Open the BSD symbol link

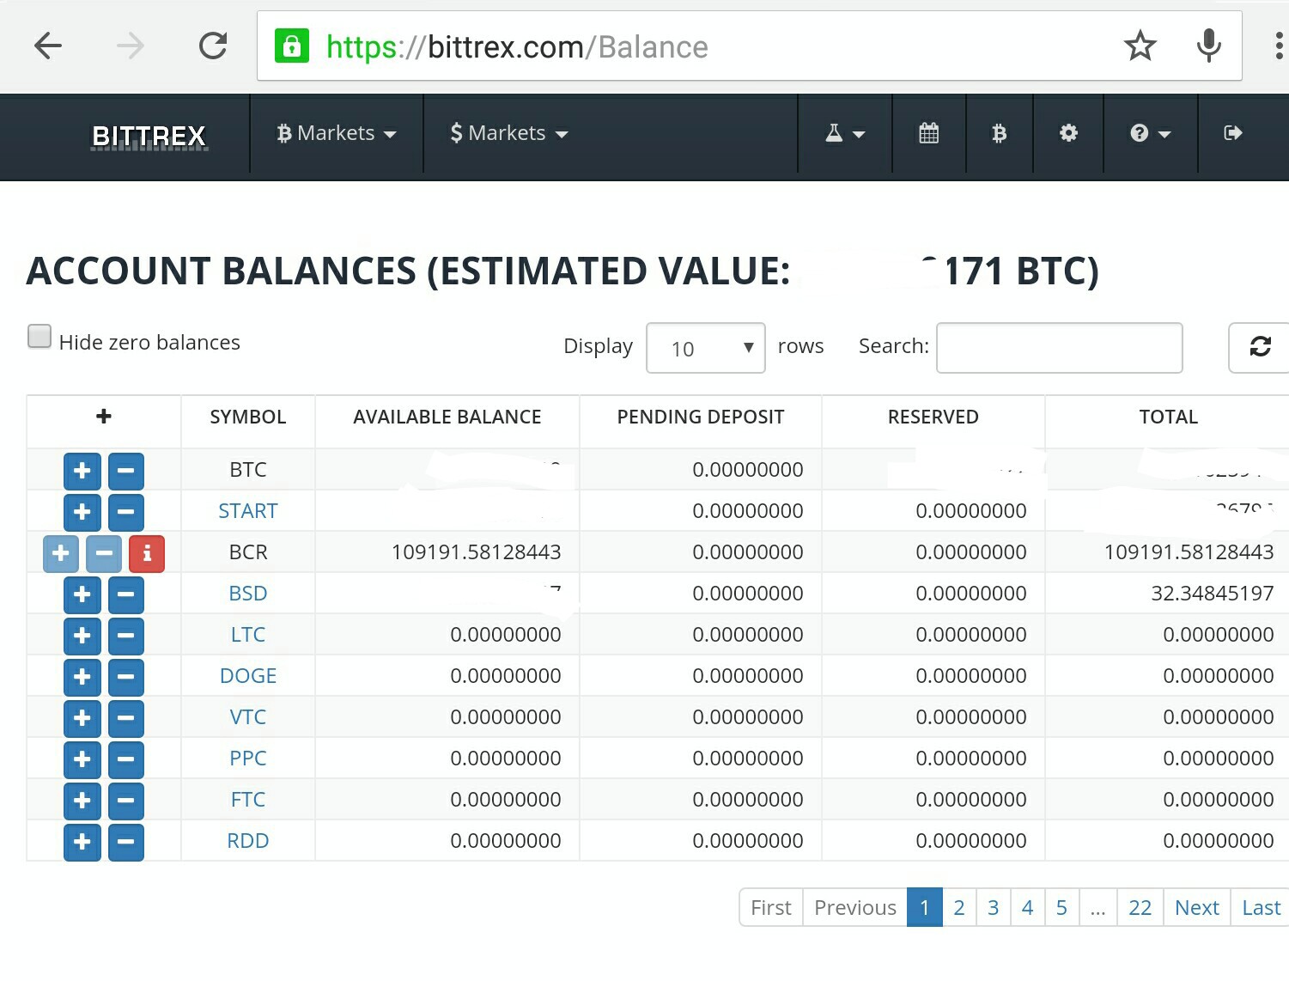(x=248, y=594)
